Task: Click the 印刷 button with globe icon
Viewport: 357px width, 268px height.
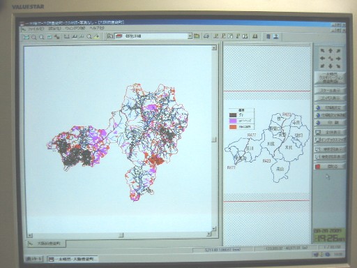Action: [x=330, y=123]
